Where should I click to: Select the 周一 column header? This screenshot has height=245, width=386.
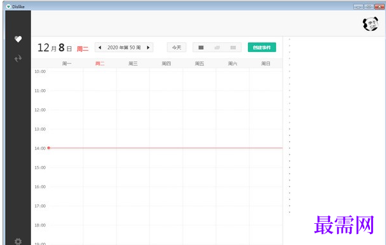pyautogui.click(x=67, y=63)
